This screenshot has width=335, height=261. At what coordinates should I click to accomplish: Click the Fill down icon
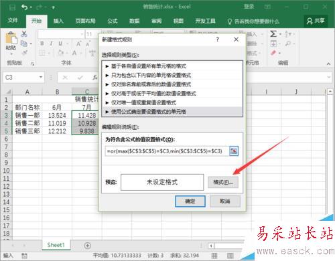[x=273, y=43]
